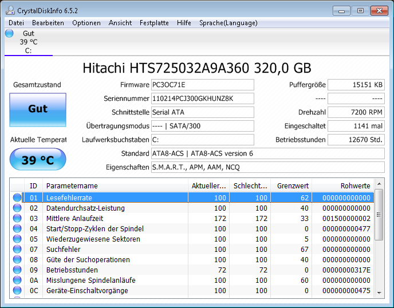Click status orb of Betriebsstunden attribute row

(x=17, y=270)
